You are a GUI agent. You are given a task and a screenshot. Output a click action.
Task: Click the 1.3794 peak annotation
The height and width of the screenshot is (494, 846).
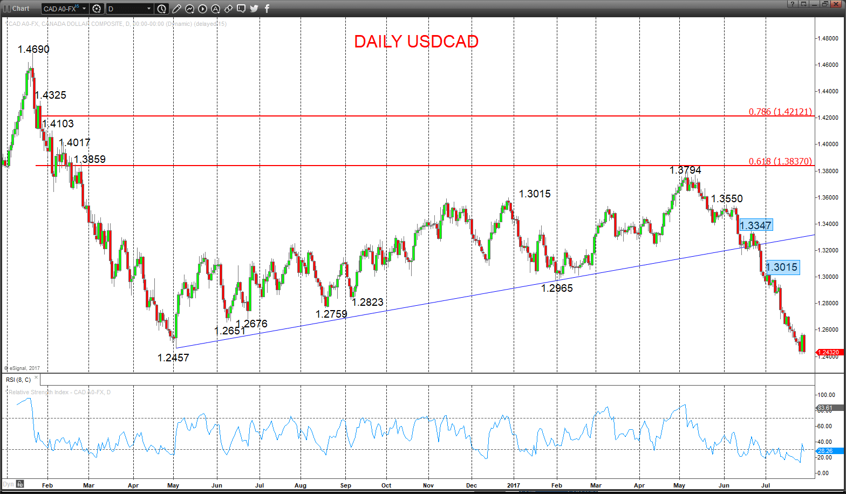685,170
